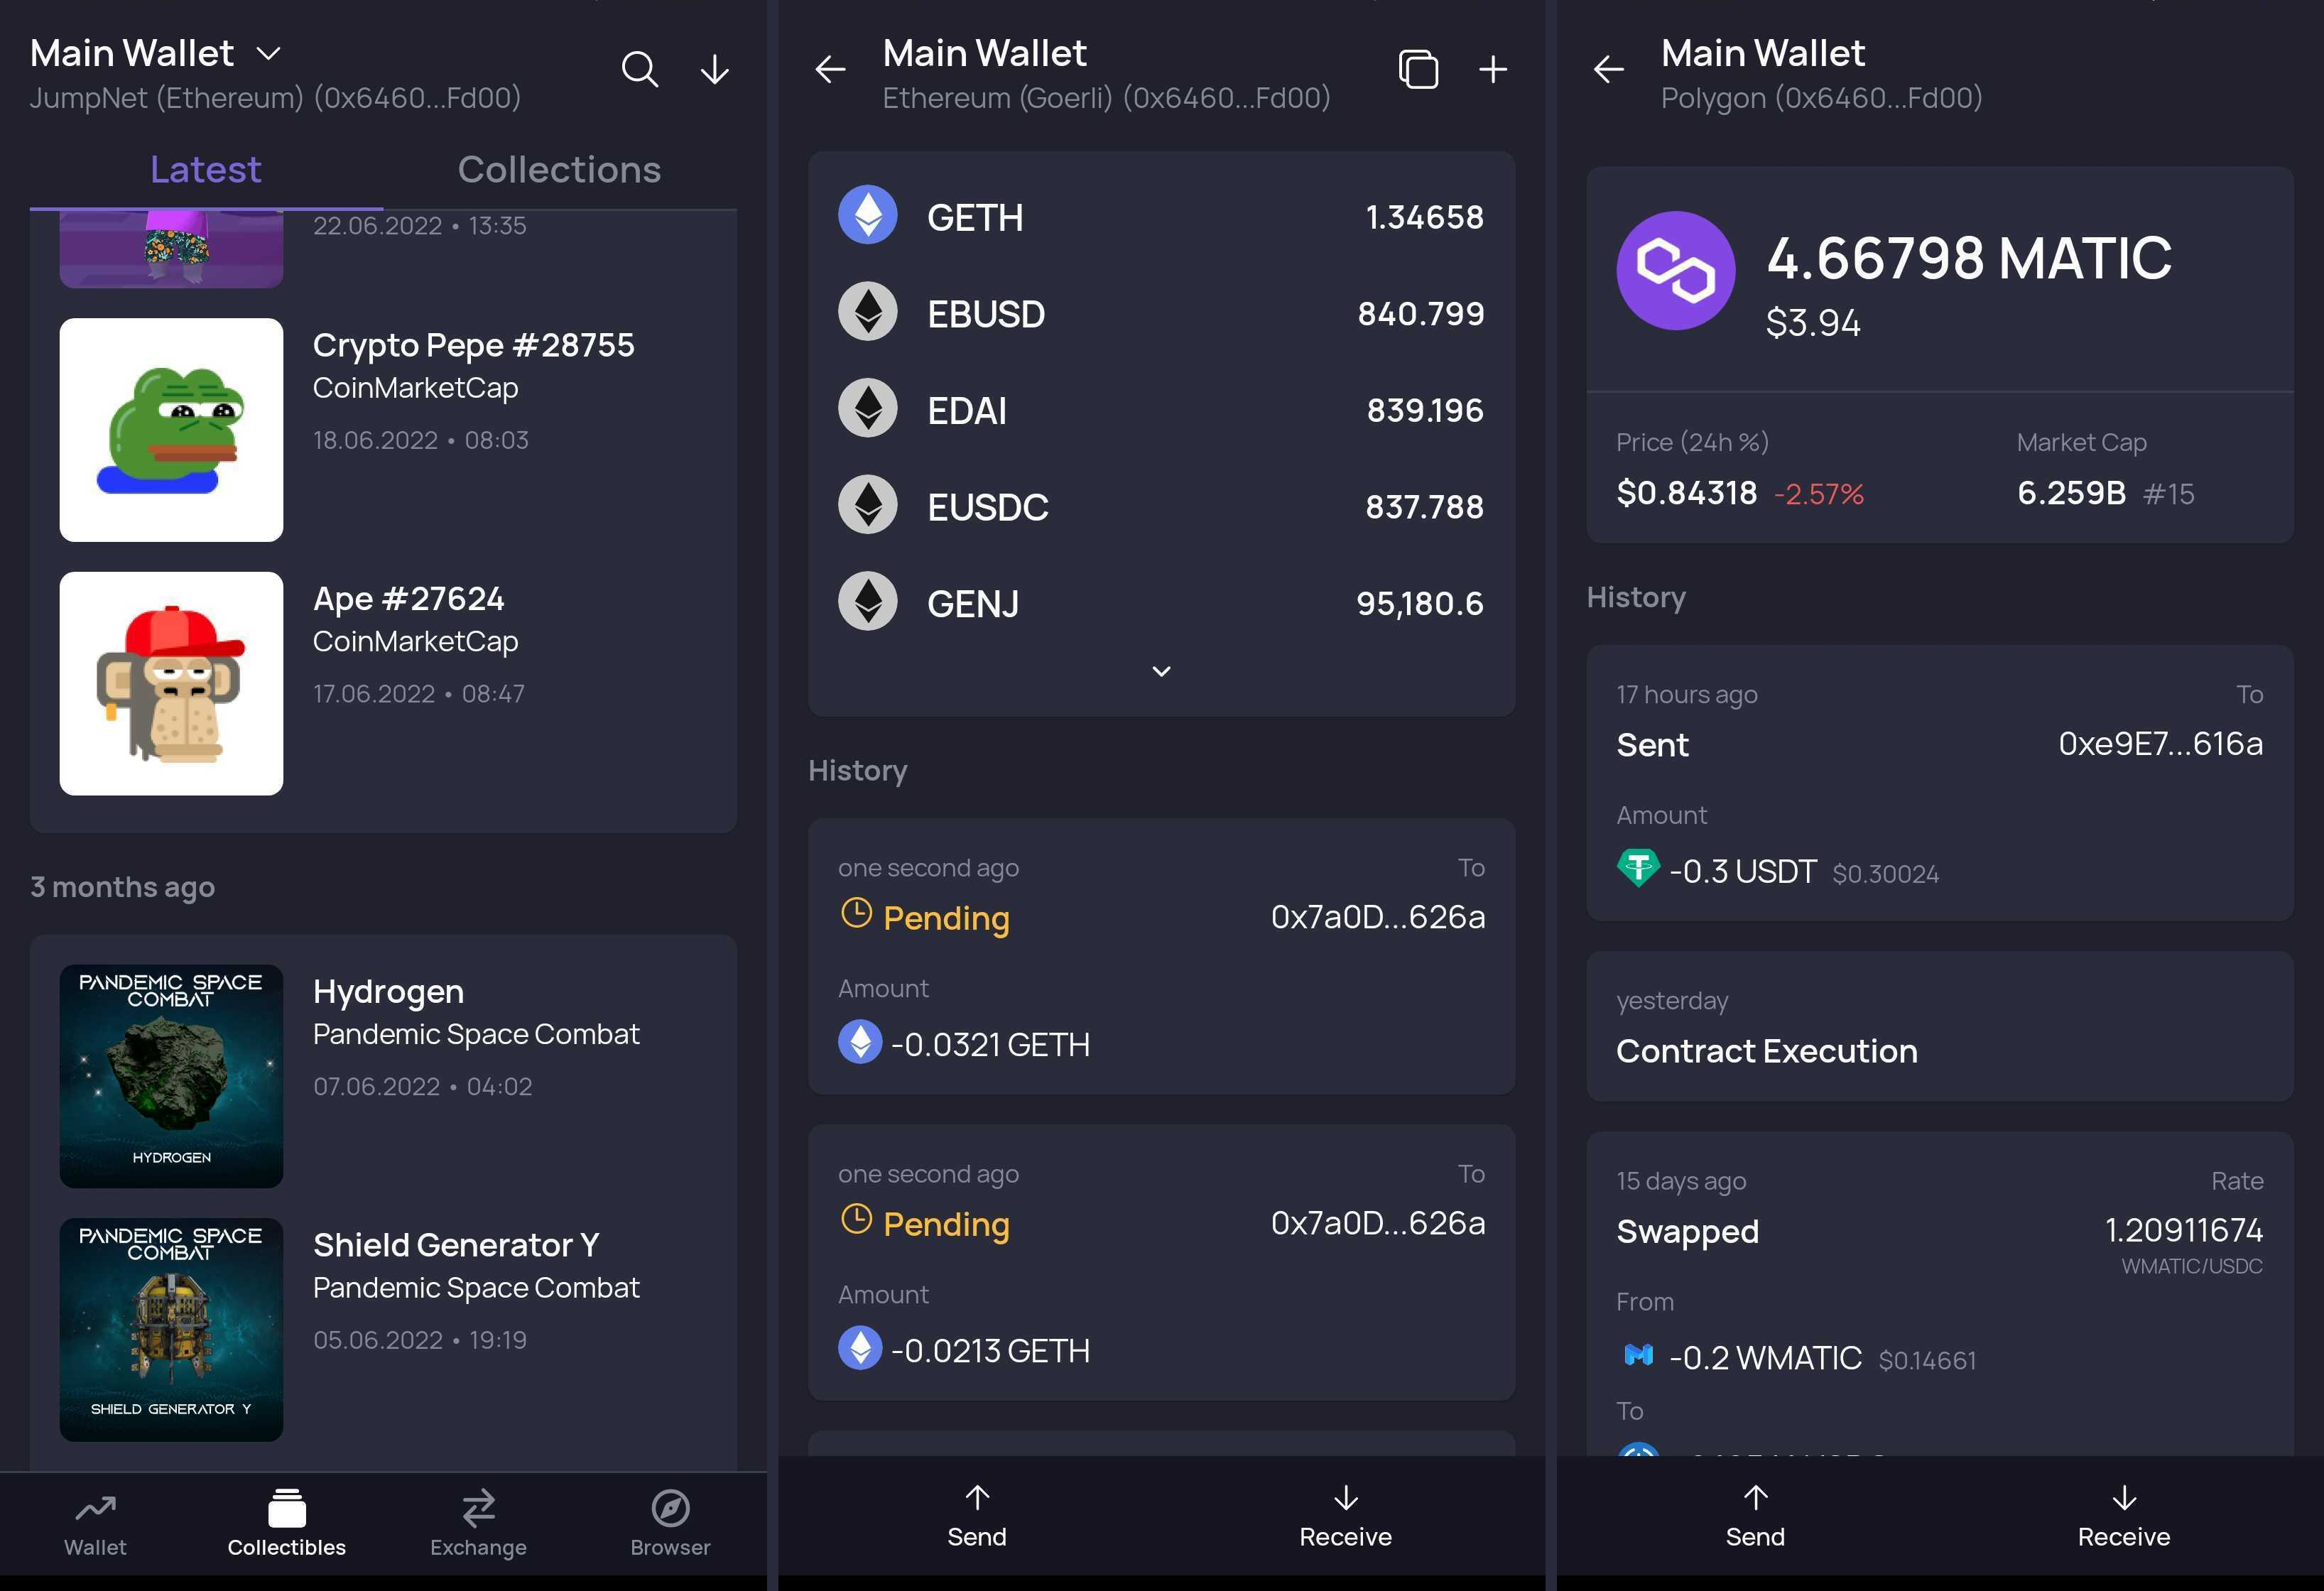
Task: Go back from Ethereum Goerli wallet screen
Action: coord(830,69)
